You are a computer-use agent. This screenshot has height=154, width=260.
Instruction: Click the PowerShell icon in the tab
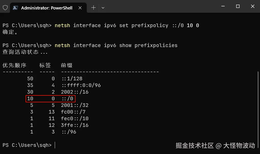point(15,8)
